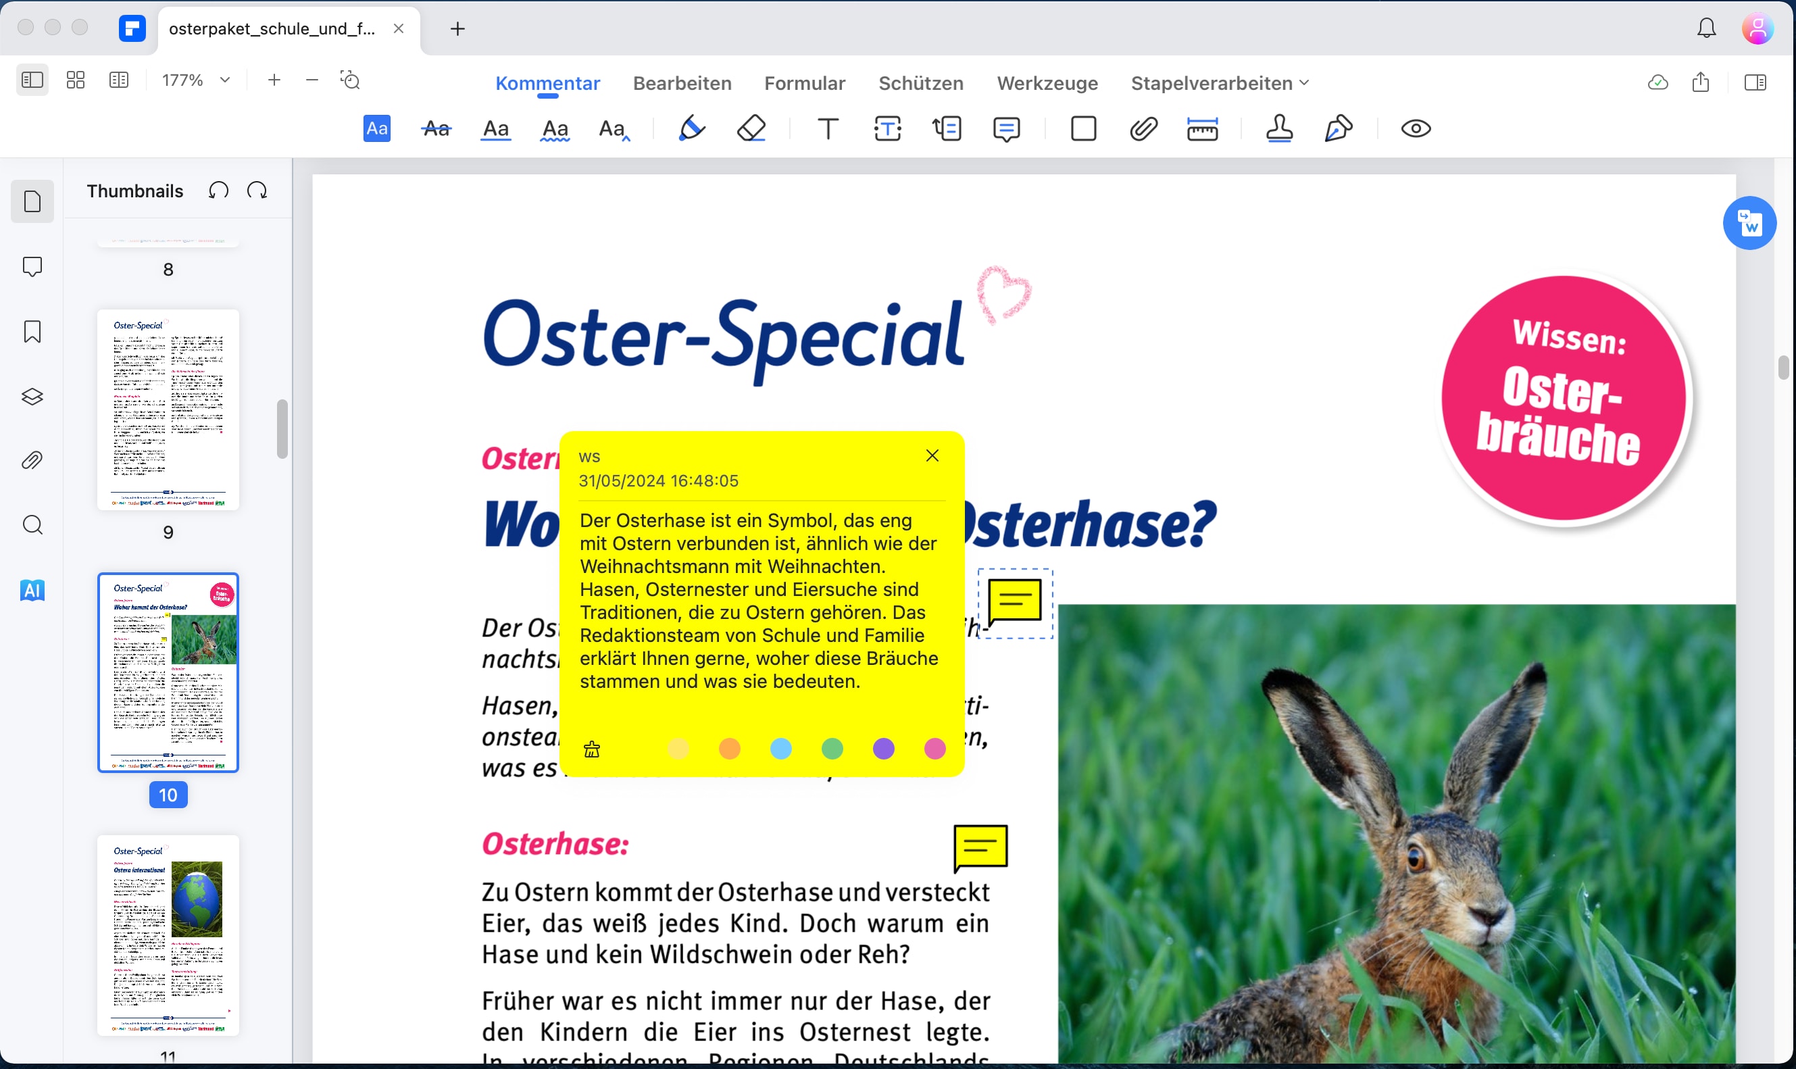Click the selected sticky note annotation

click(x=1015, y=603)
